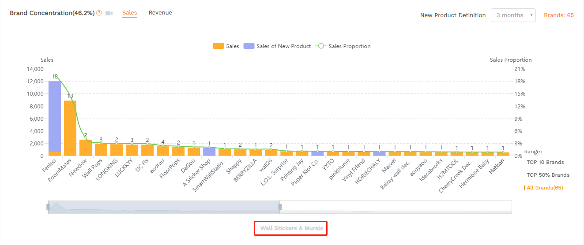Click the video camera tutorial icon
Image resolution: width=584 pixels, height=245 pixels.
pos(109,13)
